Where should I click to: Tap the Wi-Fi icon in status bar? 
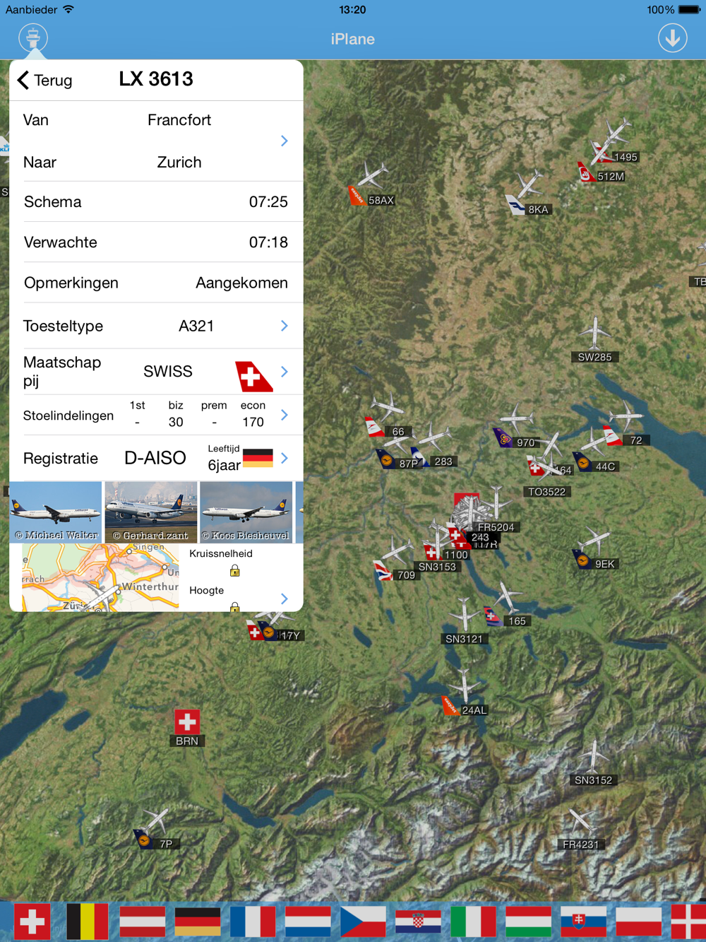[x=68, y=9]
